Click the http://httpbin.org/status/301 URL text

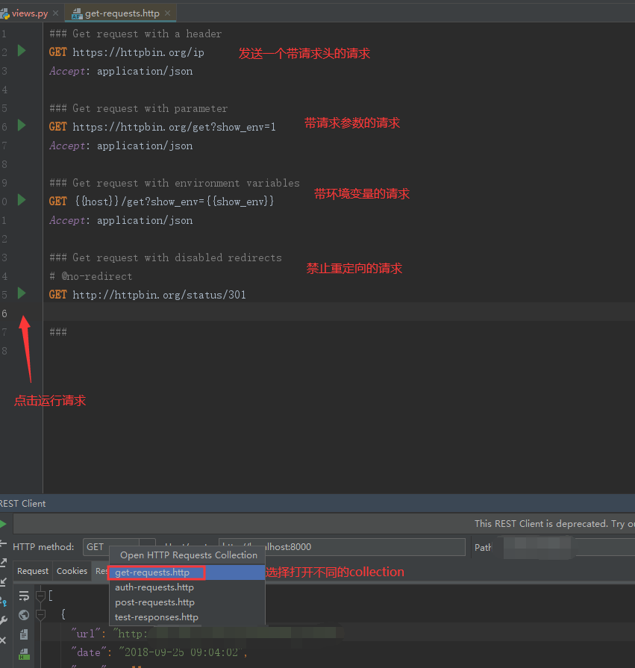(x=159, y=295)
